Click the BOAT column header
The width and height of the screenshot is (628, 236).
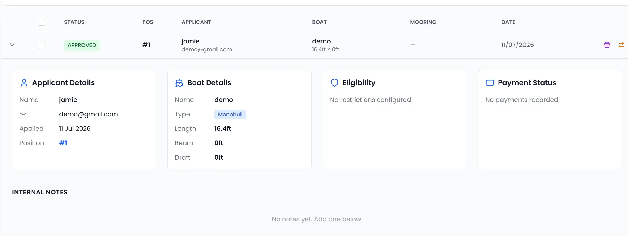(x=319, y=22)
